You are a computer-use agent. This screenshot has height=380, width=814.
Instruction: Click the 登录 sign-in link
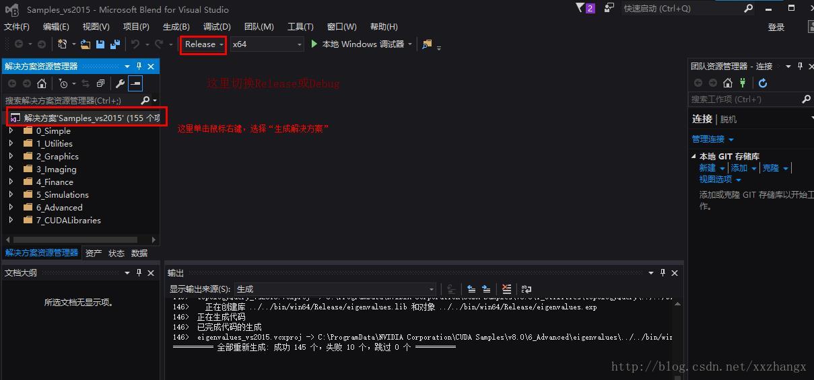pos(776,27)
